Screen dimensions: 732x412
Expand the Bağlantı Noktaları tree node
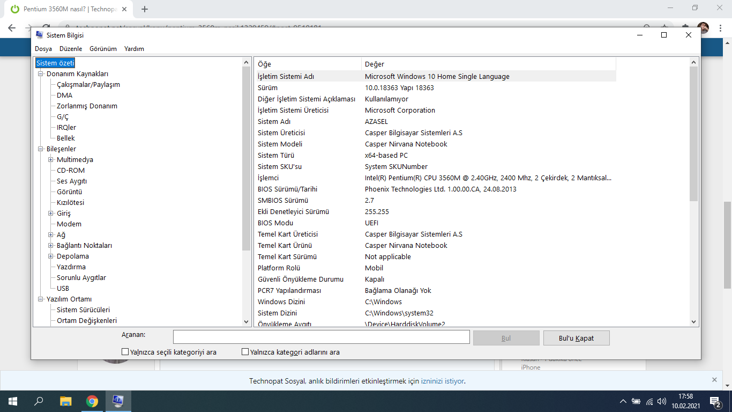click(x=51, y=245)
